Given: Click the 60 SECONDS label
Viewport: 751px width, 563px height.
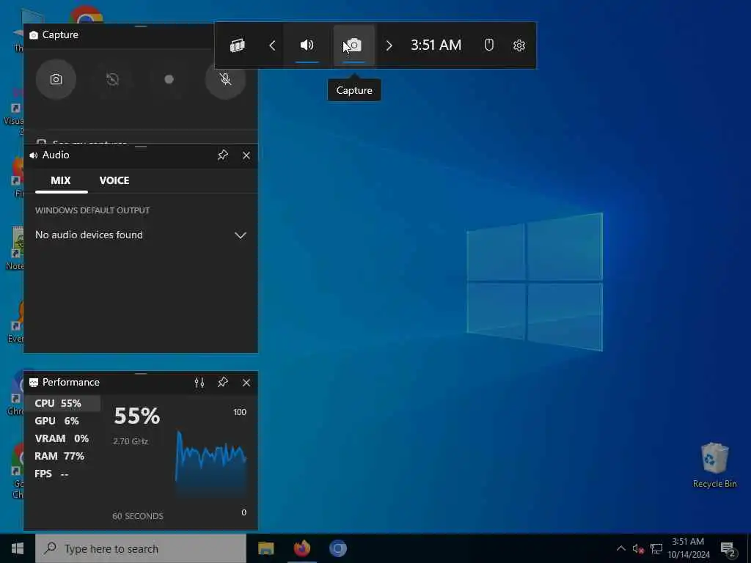Looking at the screenshot, I should point(138,515).
